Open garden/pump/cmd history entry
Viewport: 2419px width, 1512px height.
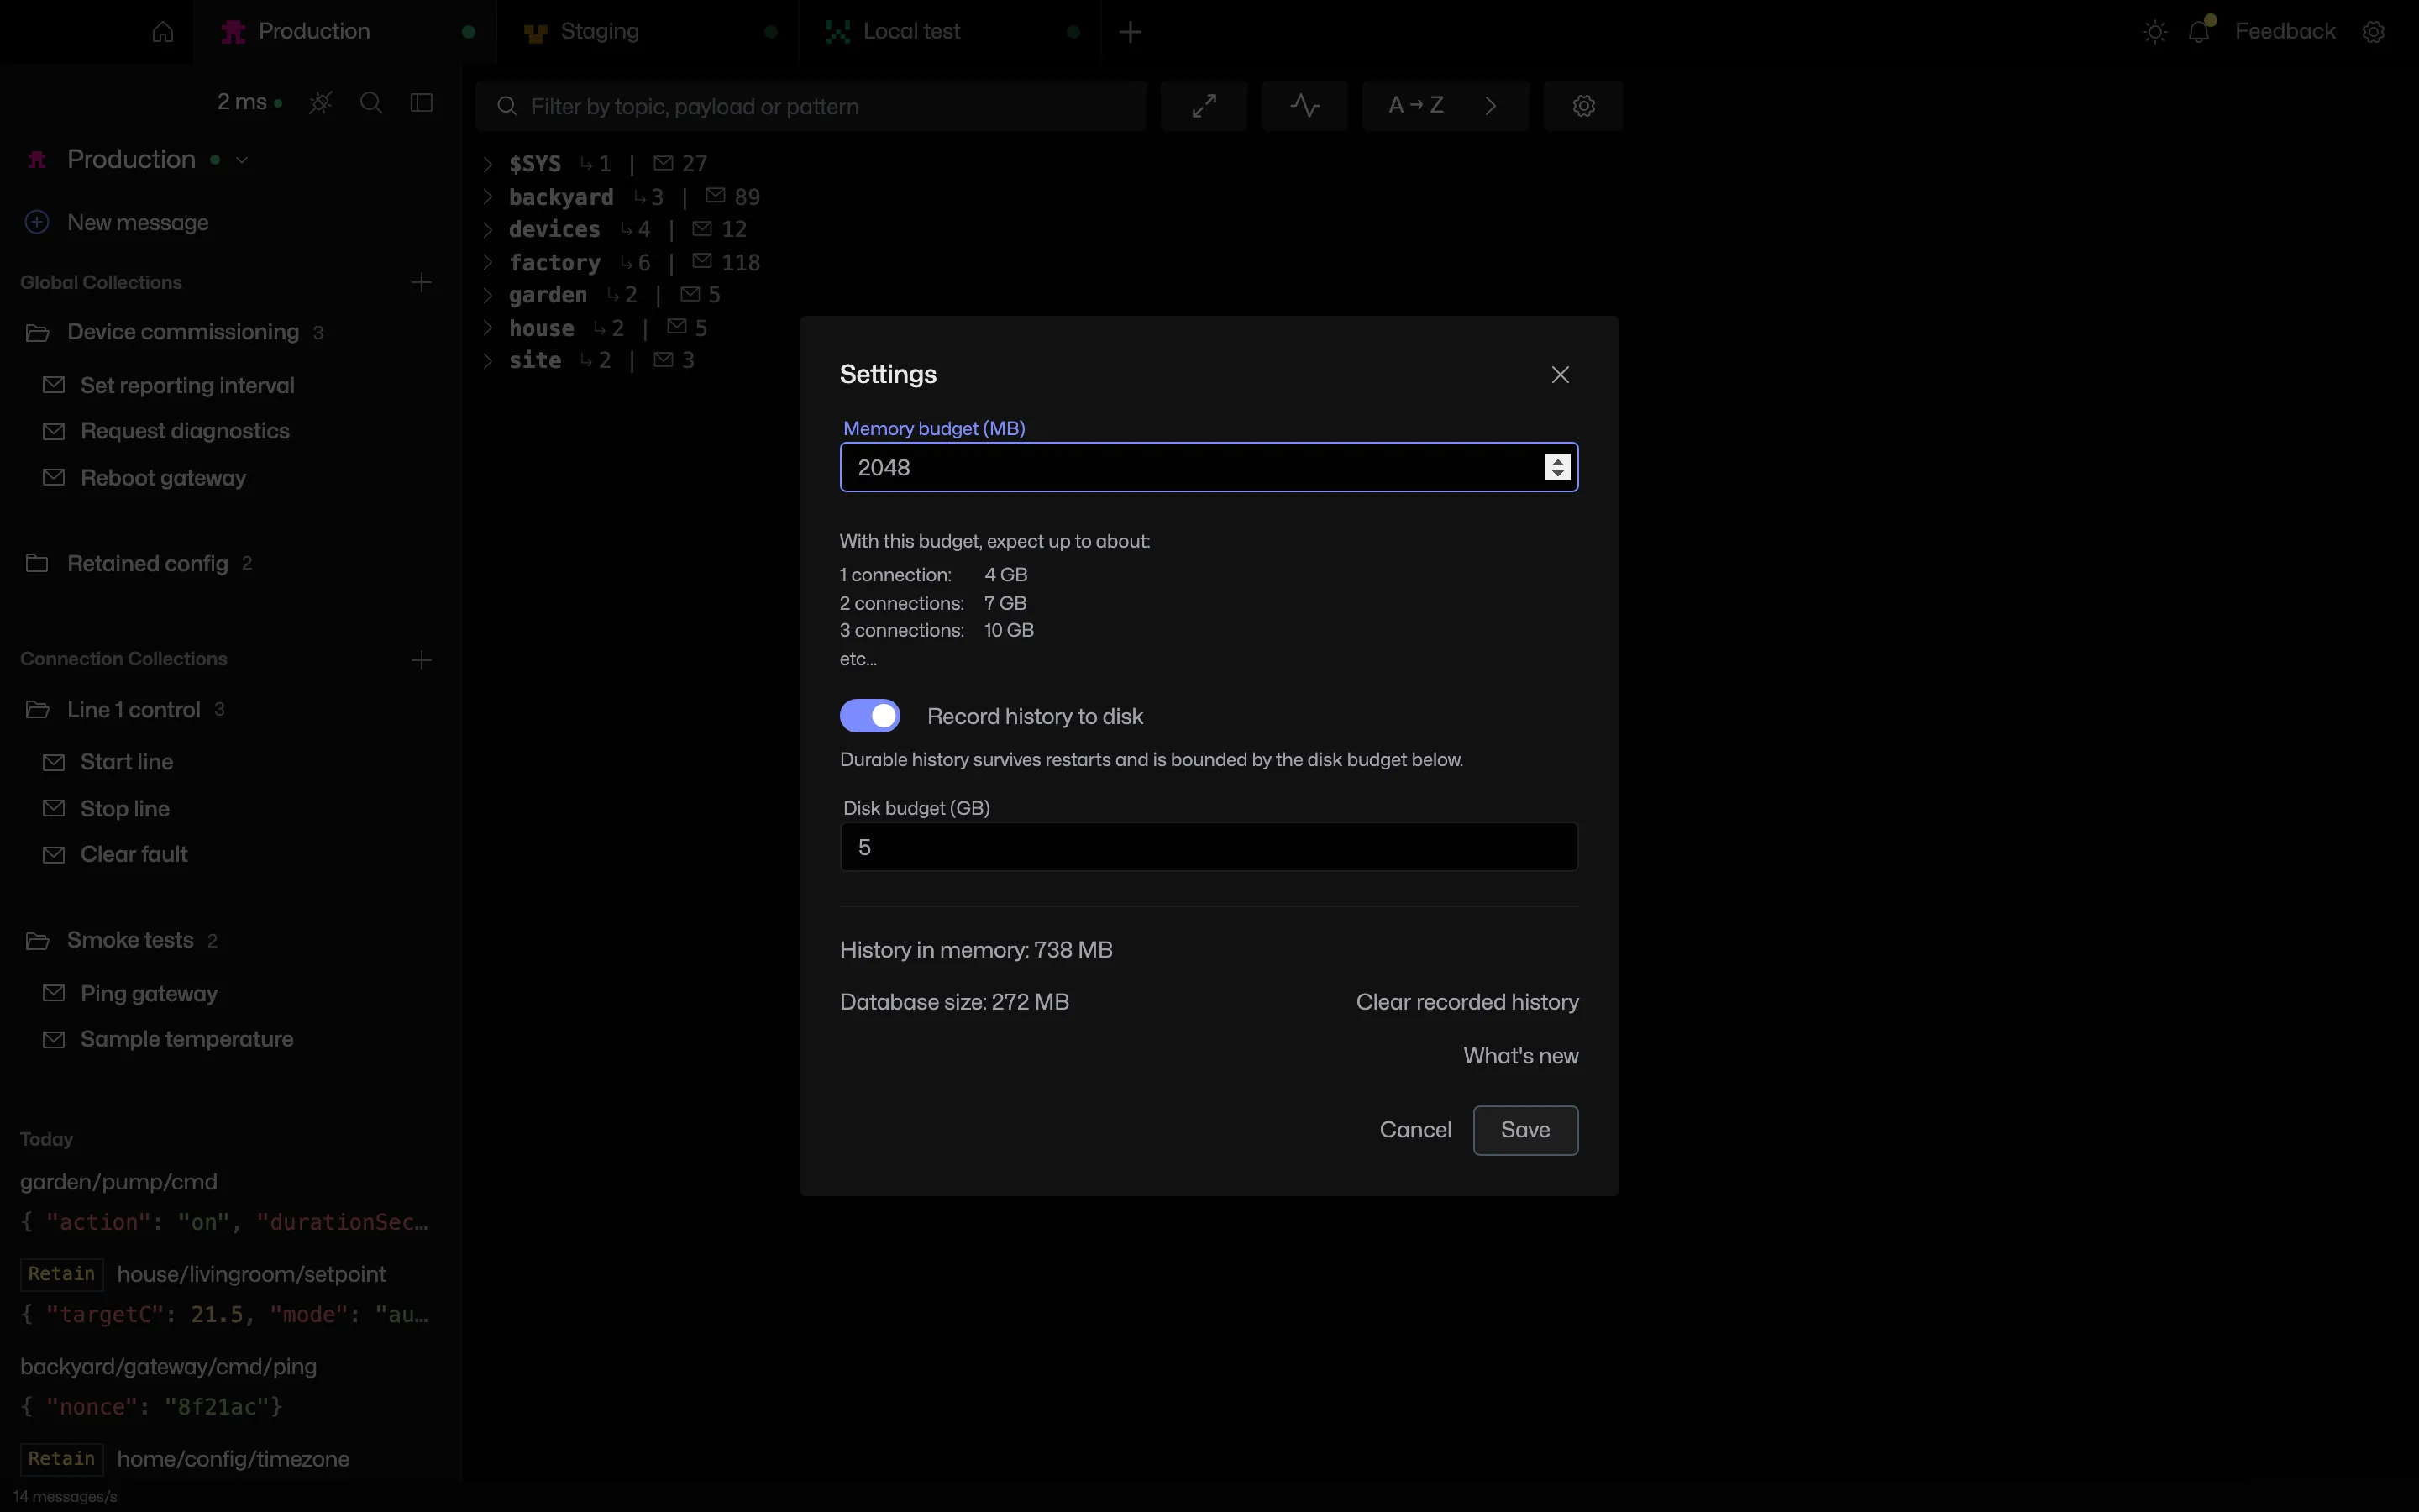pos(225,1202)
